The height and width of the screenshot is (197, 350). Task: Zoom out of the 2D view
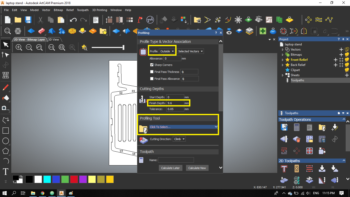click(29, 47)
